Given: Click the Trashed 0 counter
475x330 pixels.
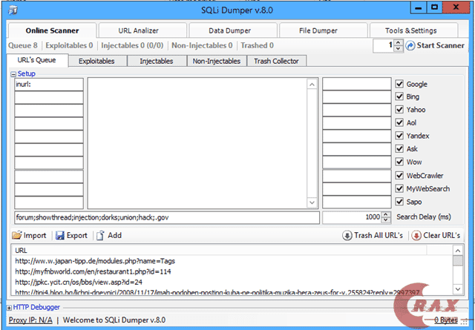Looking at the screenshot, I should pos(258,46).
